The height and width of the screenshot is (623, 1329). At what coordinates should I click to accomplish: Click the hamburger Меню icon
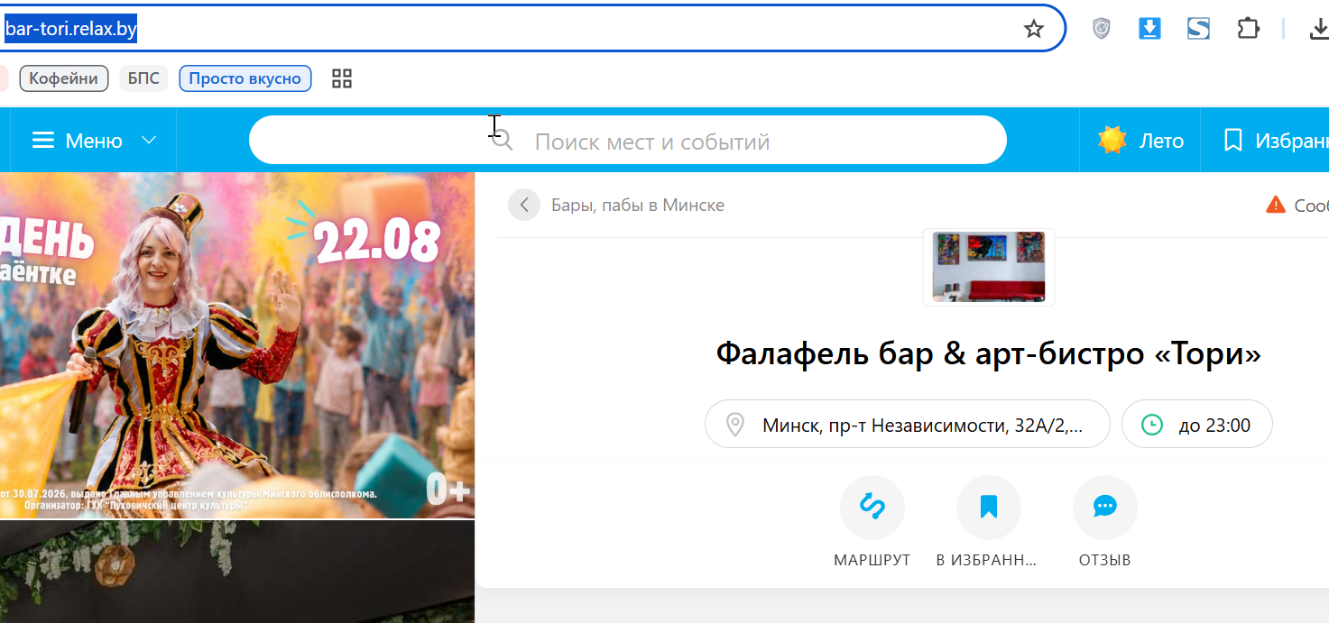point(43,141)
